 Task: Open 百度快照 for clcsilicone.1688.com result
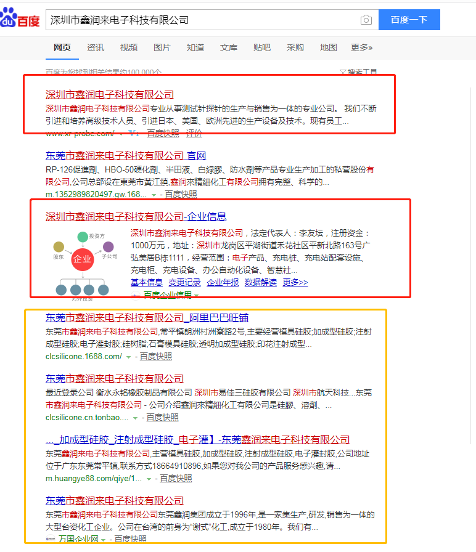156,357
